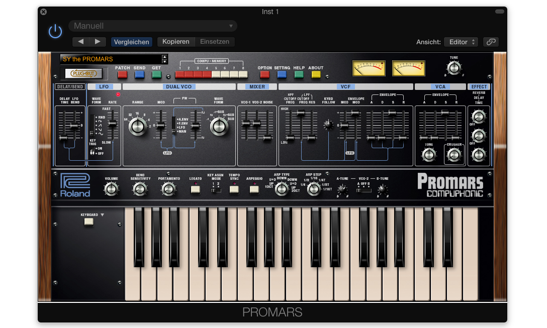Click the VOLUME knob

(111, 189)
